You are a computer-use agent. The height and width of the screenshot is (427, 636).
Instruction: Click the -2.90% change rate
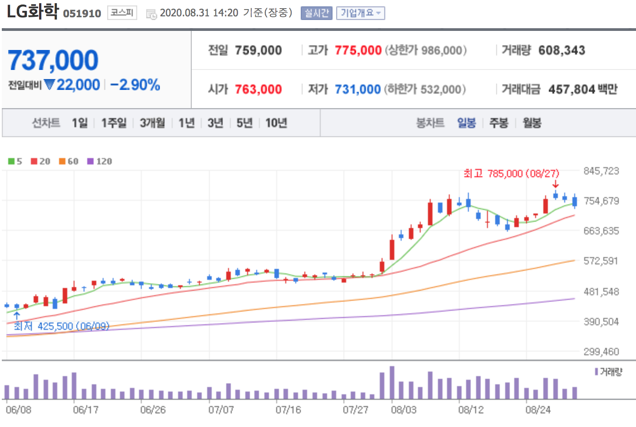point(135,84)
